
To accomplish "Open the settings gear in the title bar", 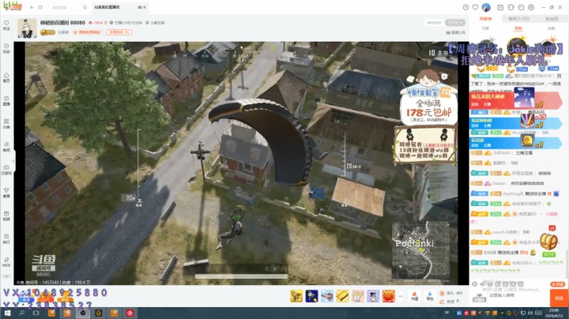I will (531, 7).
